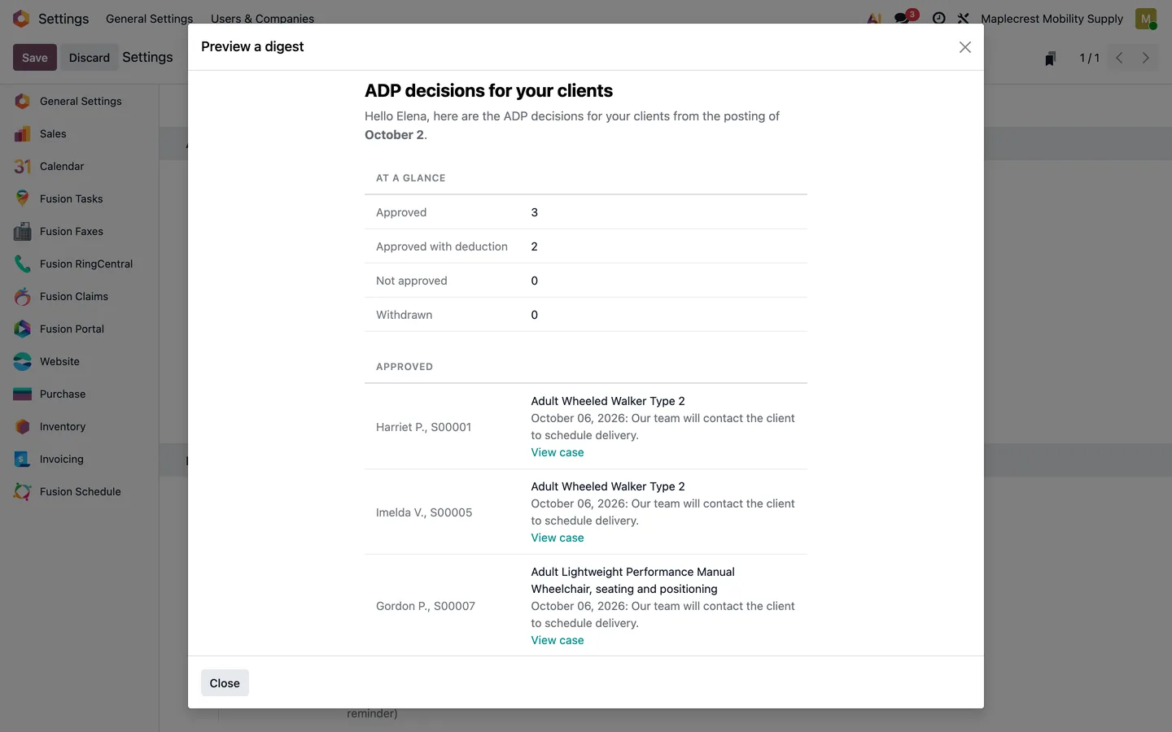Click the Discard button

pyautogui.click(x=90, y=58)
